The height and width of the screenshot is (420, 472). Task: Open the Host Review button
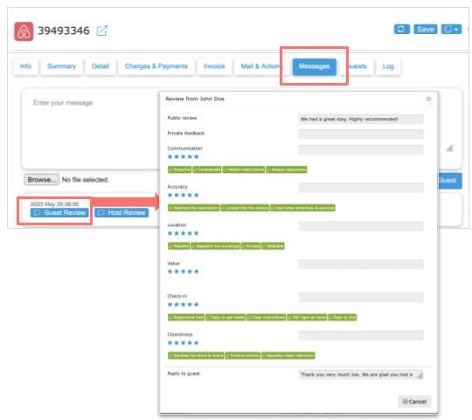(121, 213)
